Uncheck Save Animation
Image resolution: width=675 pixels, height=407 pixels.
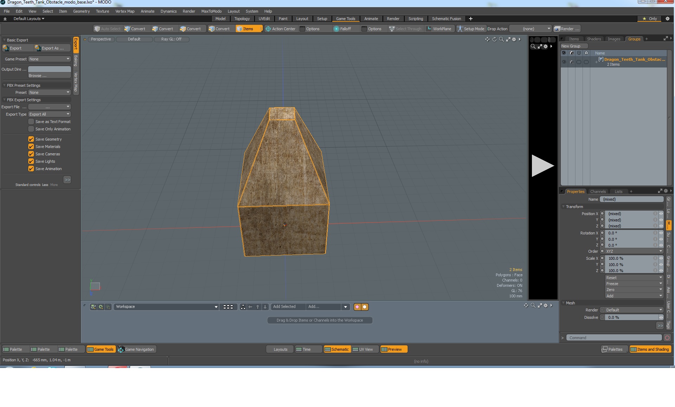(x=31, y=169)
